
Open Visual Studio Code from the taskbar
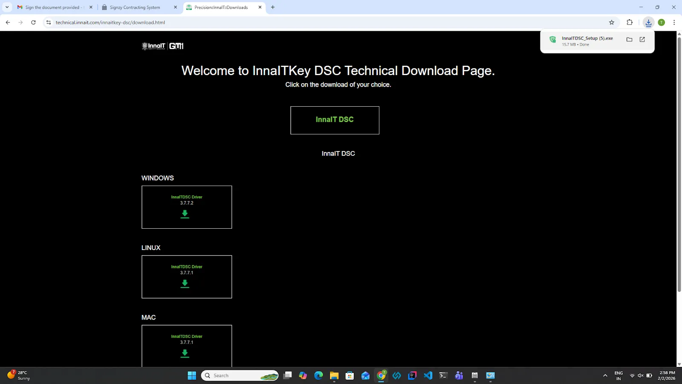click(x=428, y=375)
